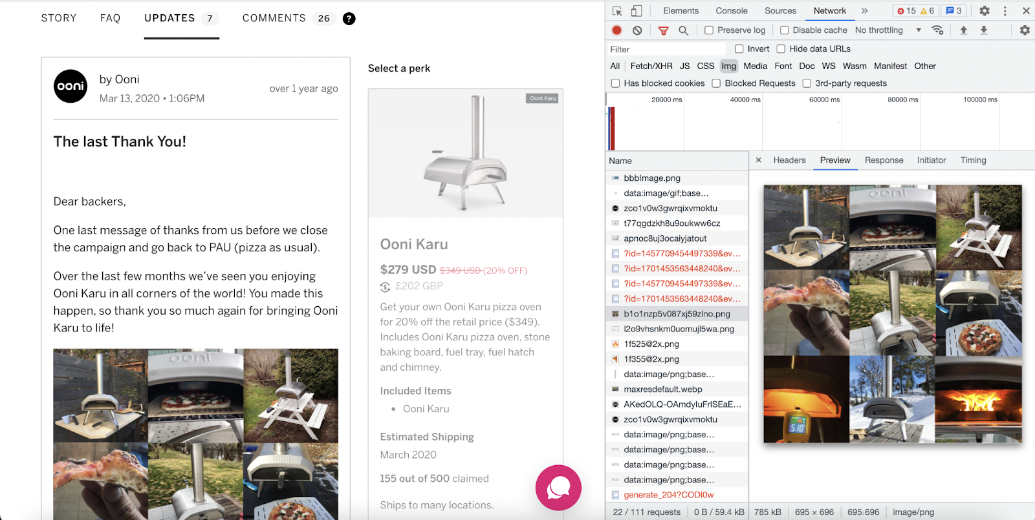Check the 3rd-party requests option
The image size is (1035, 520).
[x=807, y=83]
